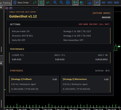This screenshot has height=110, width=121.
Task: Click the green candlestick beside the panel
Action: [116, 47]
